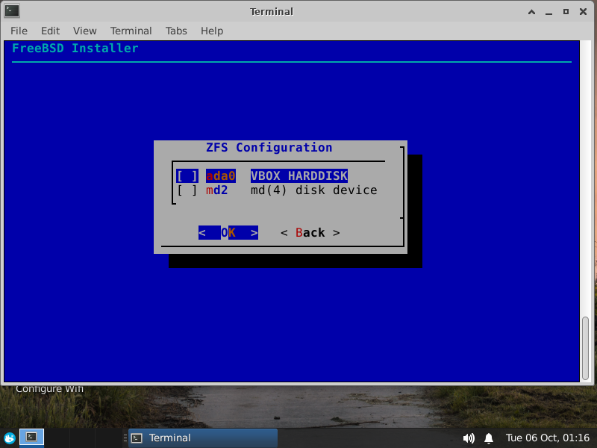Click the panel window-list handle
The height and width of the screenshot is (448, 597).
pyautogui.click(x=125, y=438)
